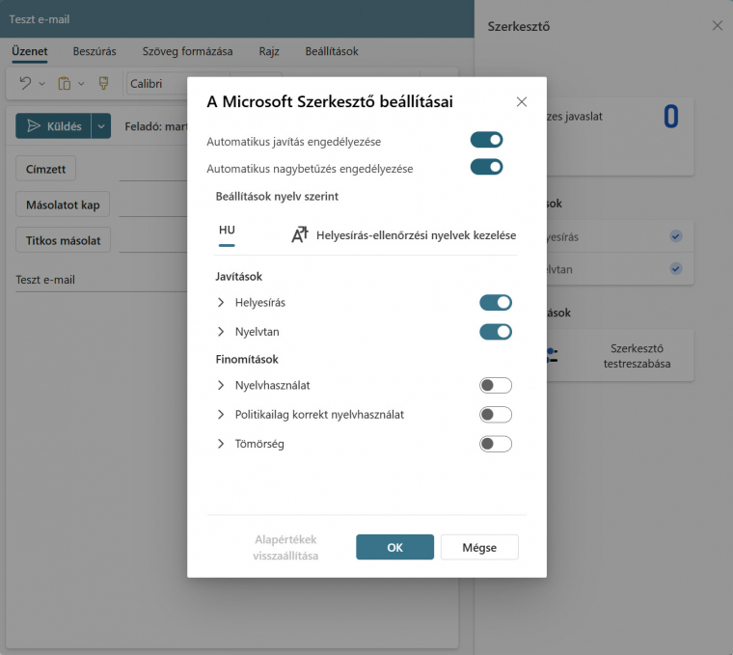Click the Feladó sender label
Screen dimensions: 733x655
pyautogui.click(x=155, y=126)
